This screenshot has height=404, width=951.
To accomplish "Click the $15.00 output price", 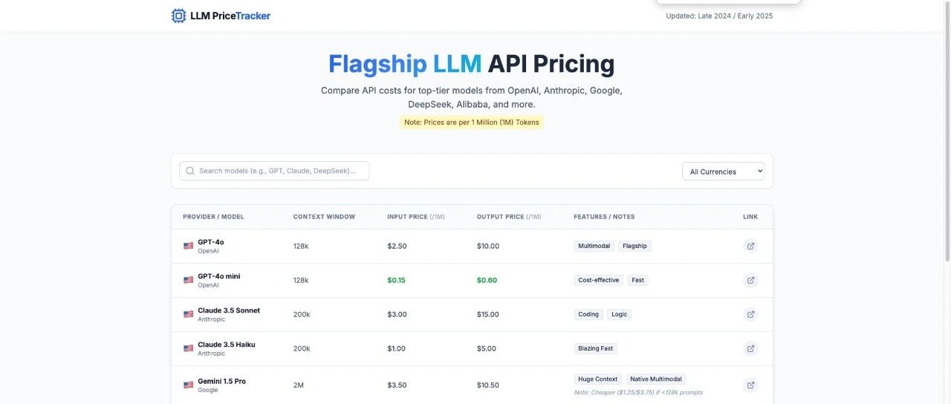I will (488, 314).
